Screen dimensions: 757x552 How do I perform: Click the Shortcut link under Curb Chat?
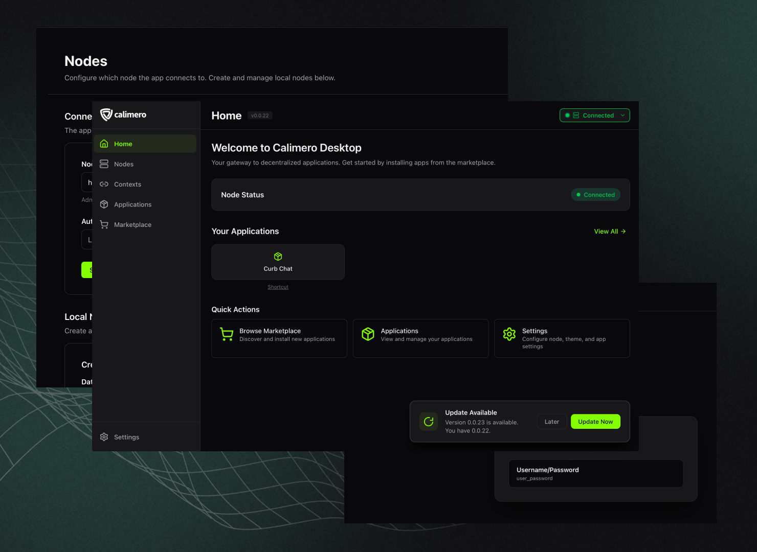pos(278,287)
